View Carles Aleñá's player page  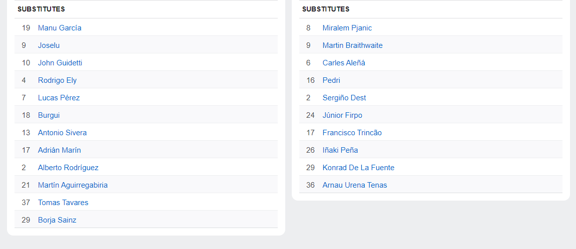344,63
